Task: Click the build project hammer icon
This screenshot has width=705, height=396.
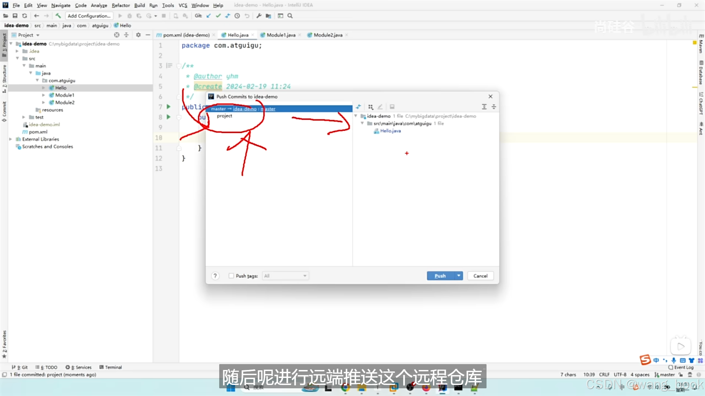Action: coord(58,16)
